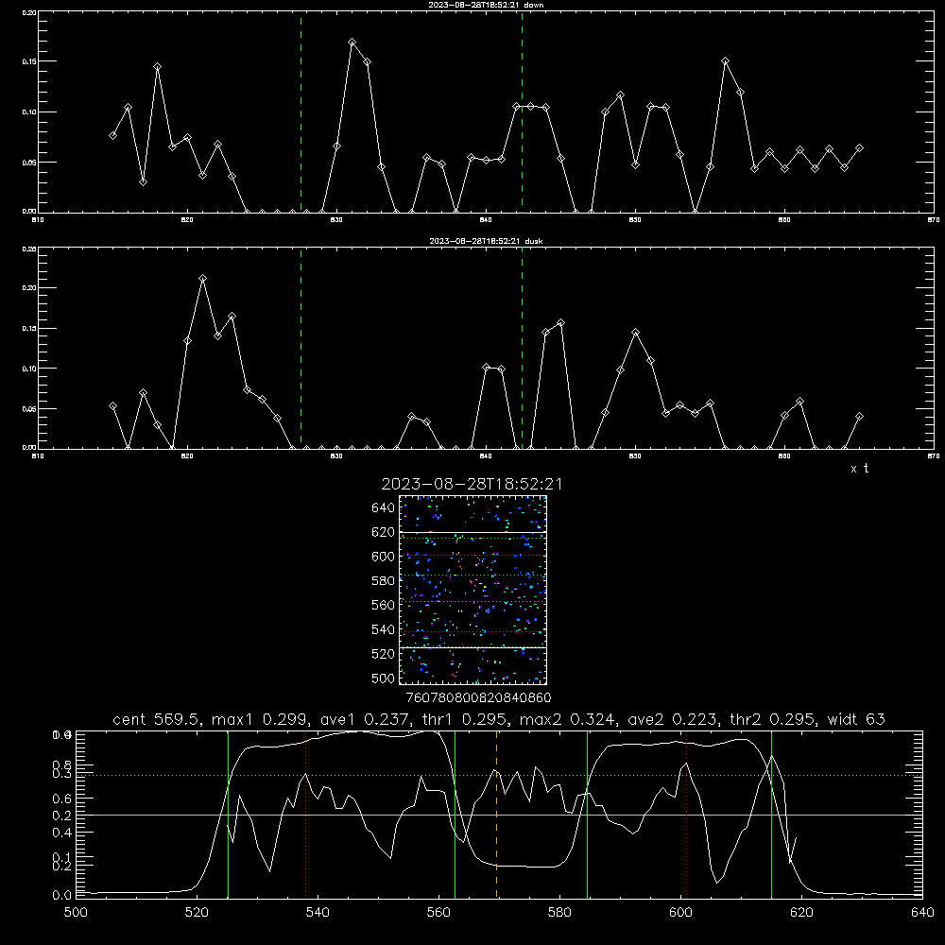Click the 560 x-axis label of bottom plot
Viewport: 945px width, 945px height.
tap(438, 913)
